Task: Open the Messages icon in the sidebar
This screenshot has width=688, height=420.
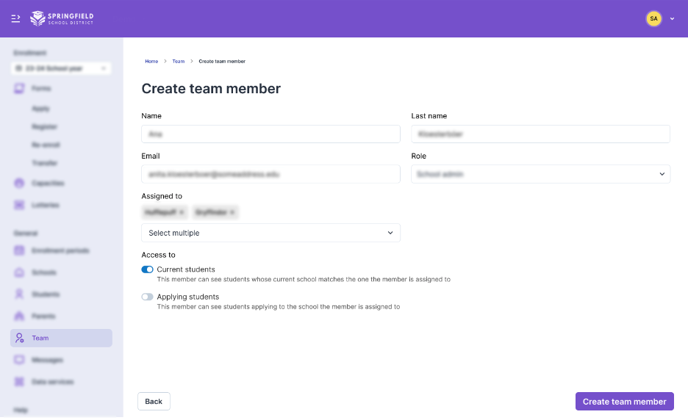Action: [x=20, y=360]
